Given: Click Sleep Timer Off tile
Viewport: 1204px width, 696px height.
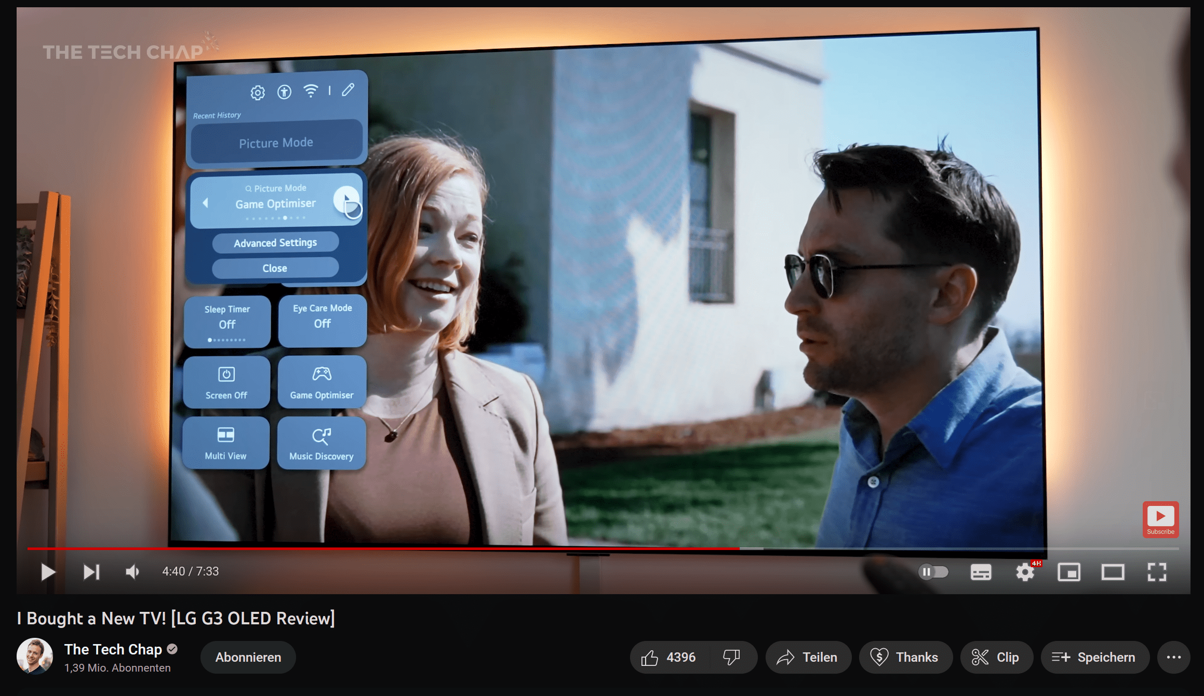Looking at the screenshot, I should [227, 322].
